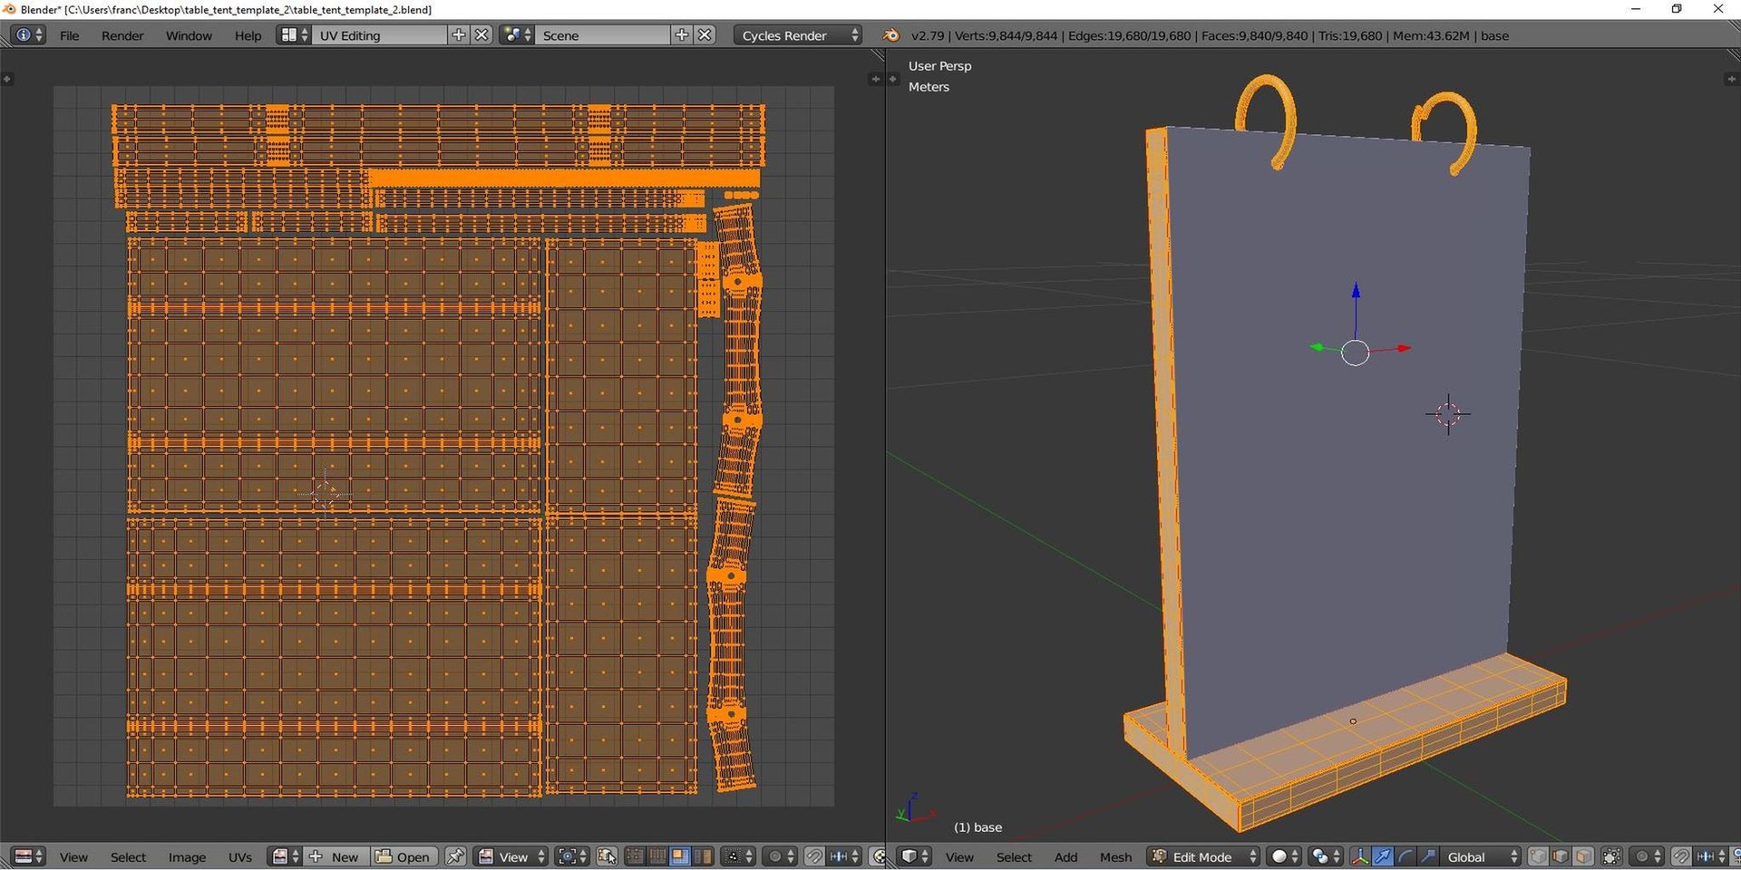The height and width of the screenshot is (870, 1741).
Task: Browse images in UV editor header
Action: click(x=284, y=856)
